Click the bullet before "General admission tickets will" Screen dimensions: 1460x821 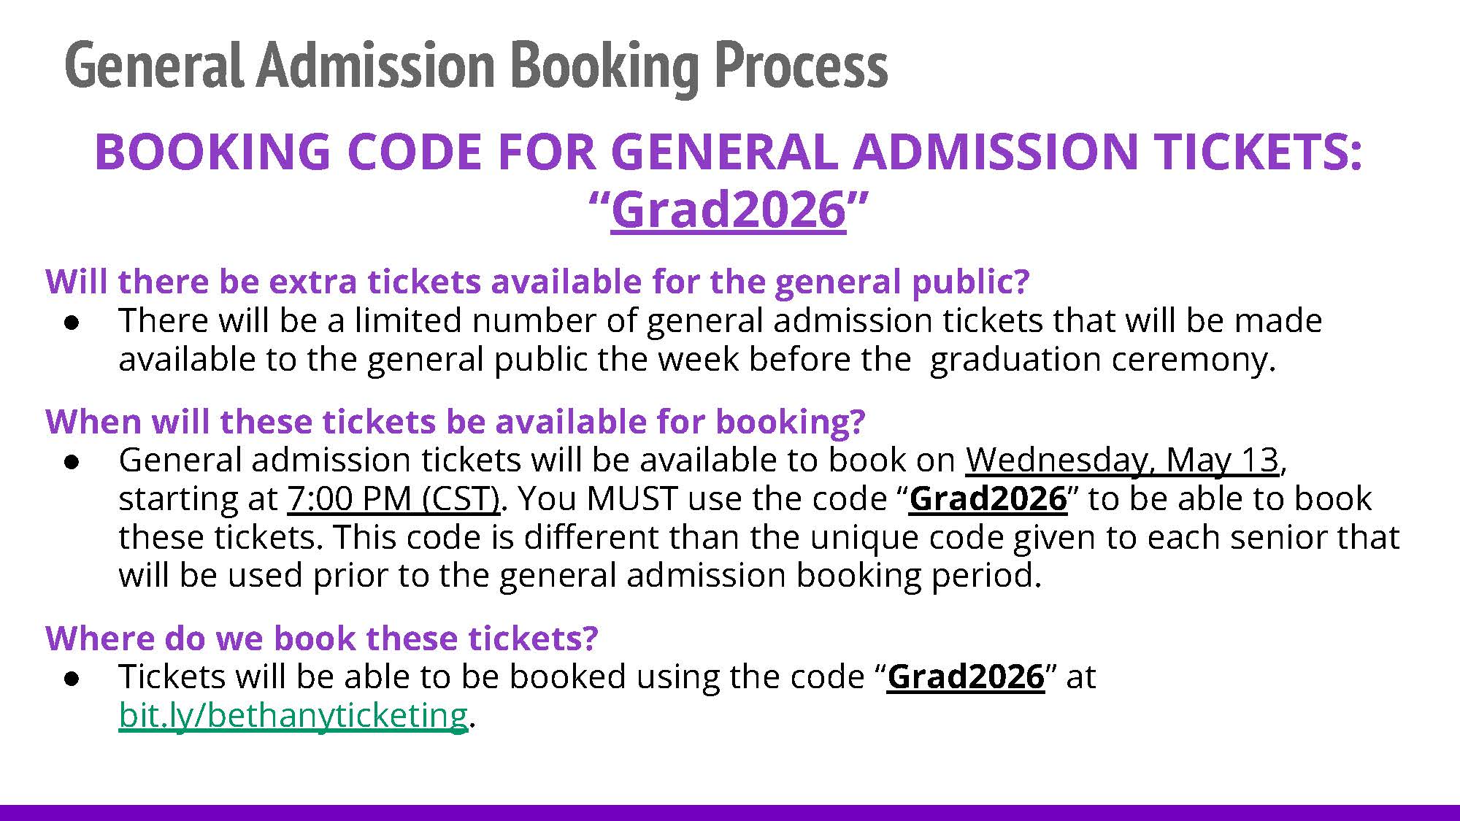(x=72, y=461)
